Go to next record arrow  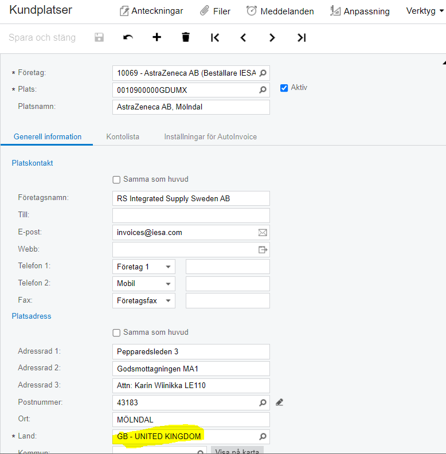272,38
